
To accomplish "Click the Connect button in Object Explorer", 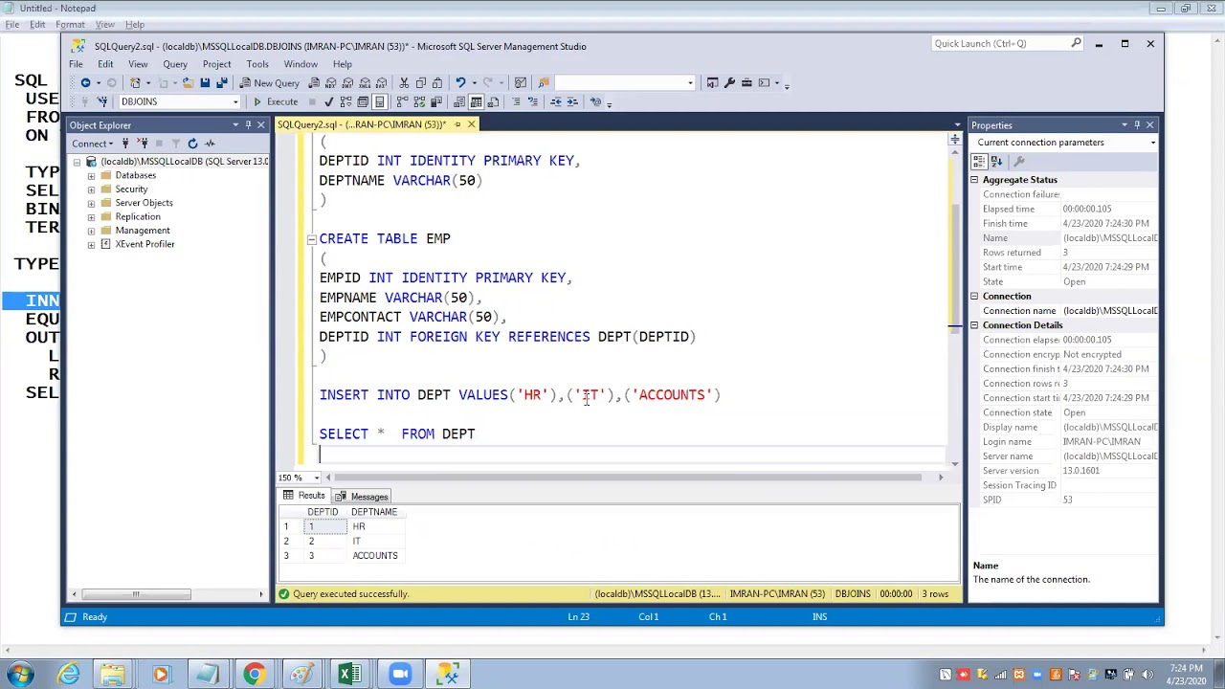I will [x=92, y=144].
